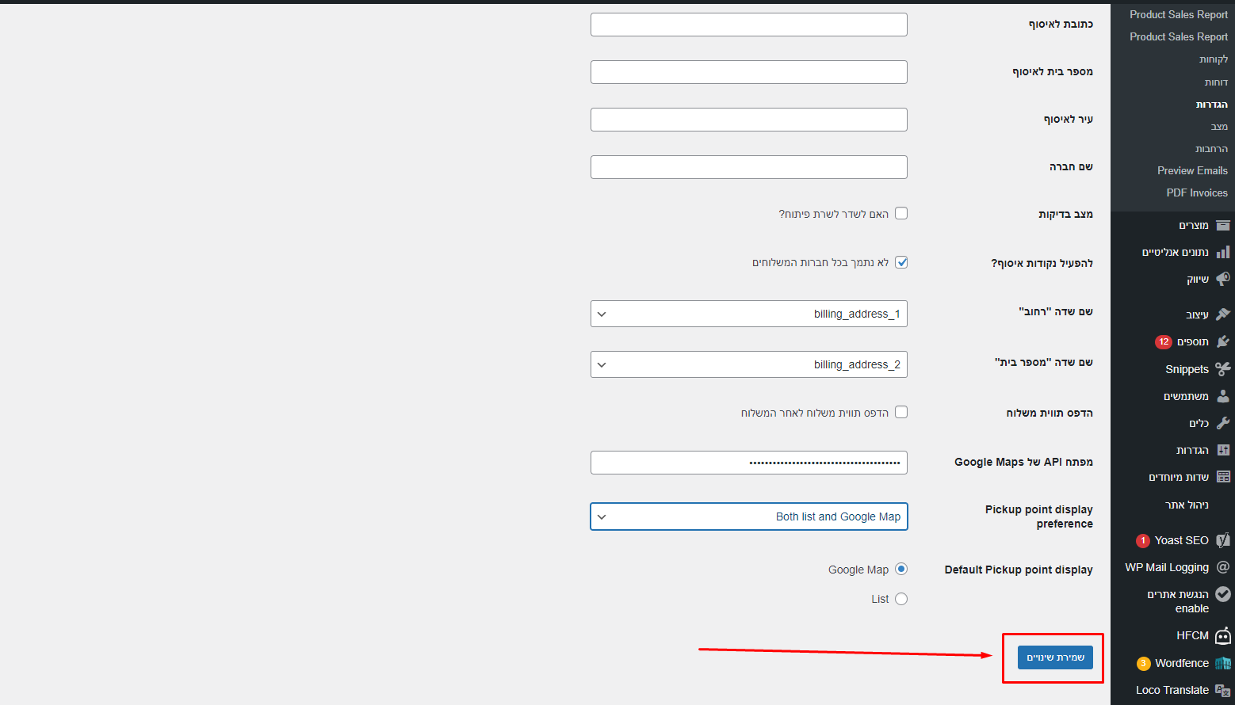Image resolution: width=1235 pixels, height=705 pixels.
Task: Open the billing_address_1 street field dropdown
Action: click(748, 314)
